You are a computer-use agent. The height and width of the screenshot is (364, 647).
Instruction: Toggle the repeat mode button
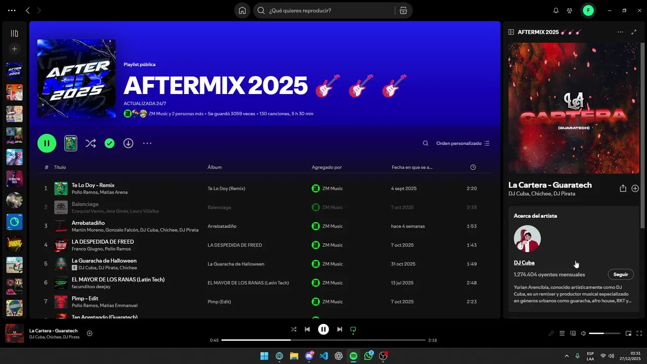point(353,329)
